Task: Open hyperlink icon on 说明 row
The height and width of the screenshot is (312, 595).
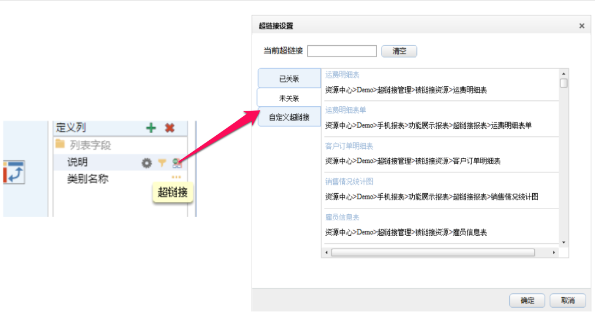Action: coord(176,164)
